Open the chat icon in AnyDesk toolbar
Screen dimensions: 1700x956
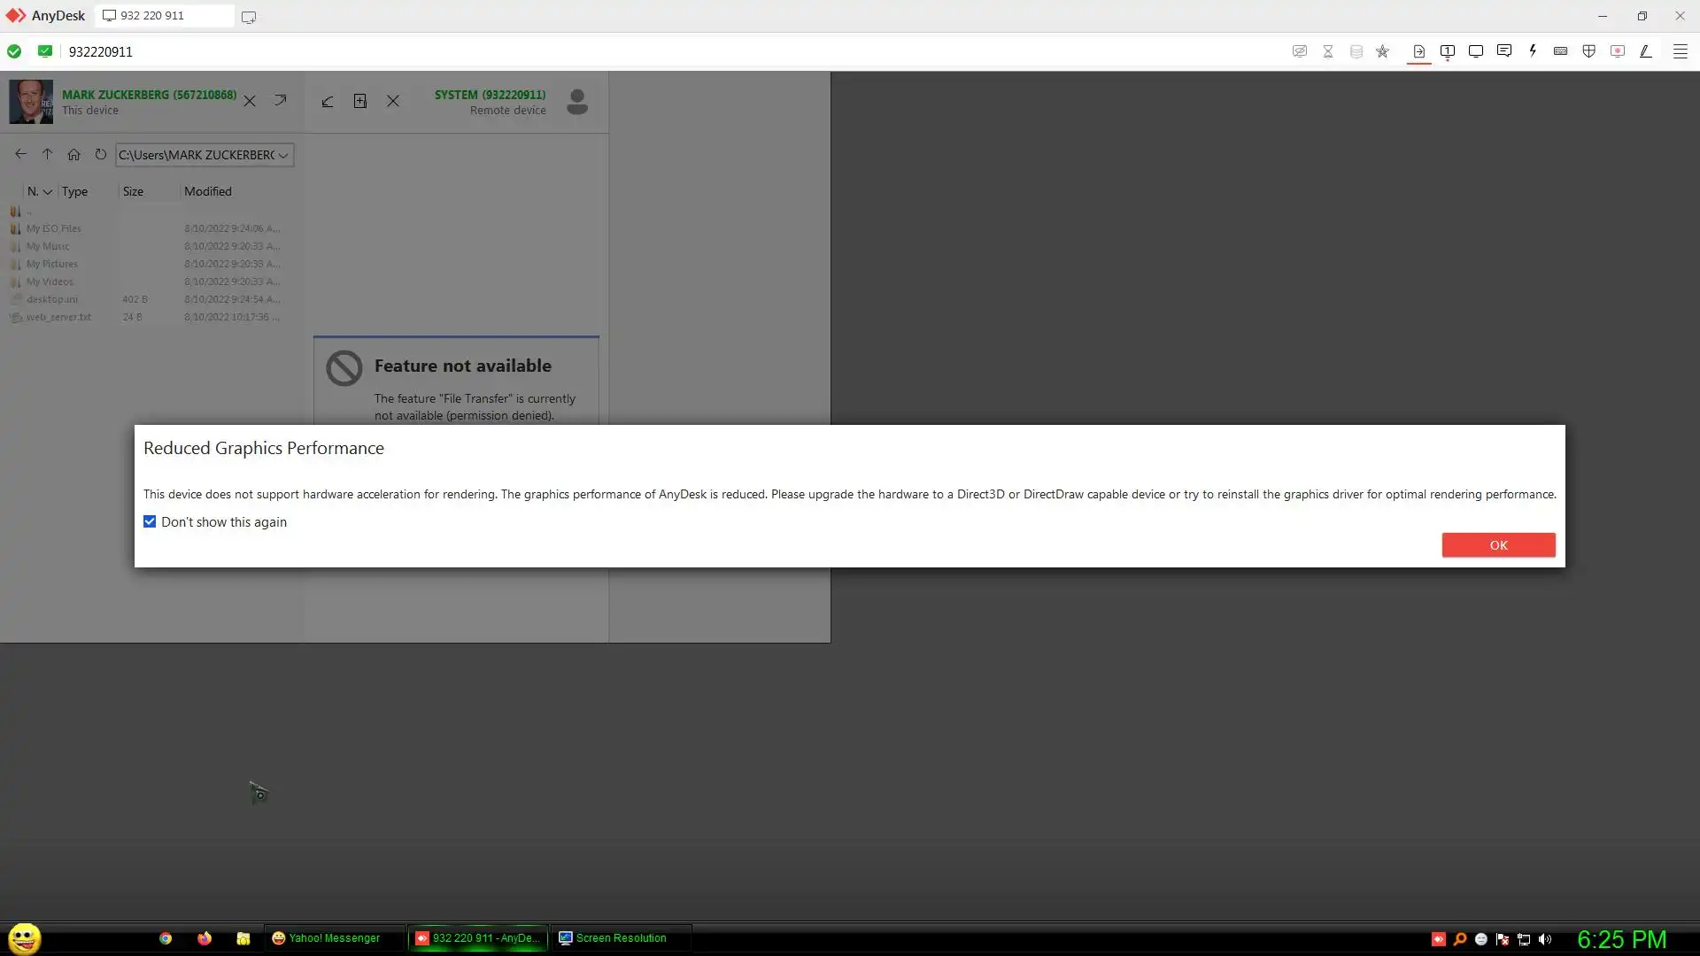click(1503, 51)
